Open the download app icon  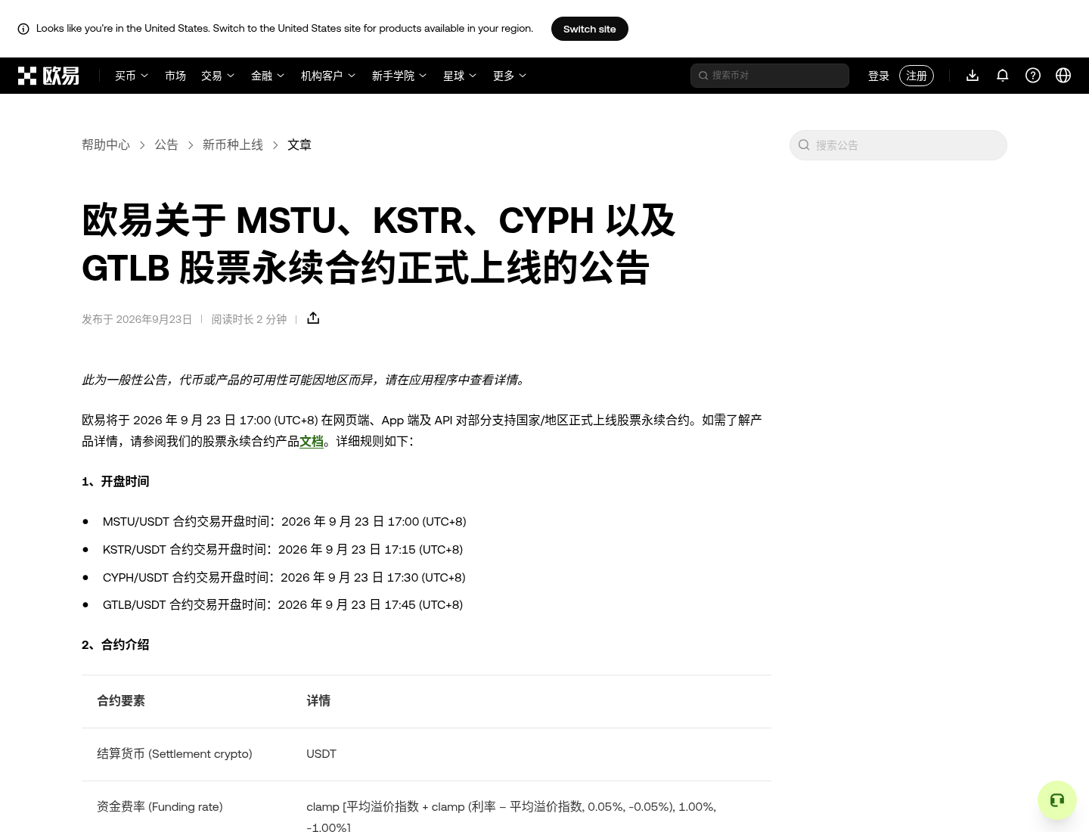[973, 76]
